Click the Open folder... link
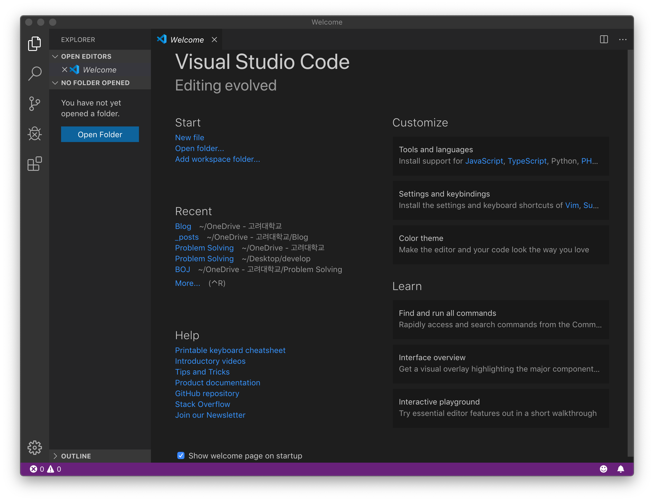654x501 pixels. [199, 148]
